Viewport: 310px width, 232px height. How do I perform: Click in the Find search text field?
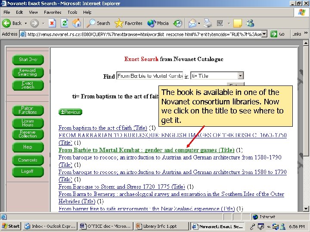(150, 76)
